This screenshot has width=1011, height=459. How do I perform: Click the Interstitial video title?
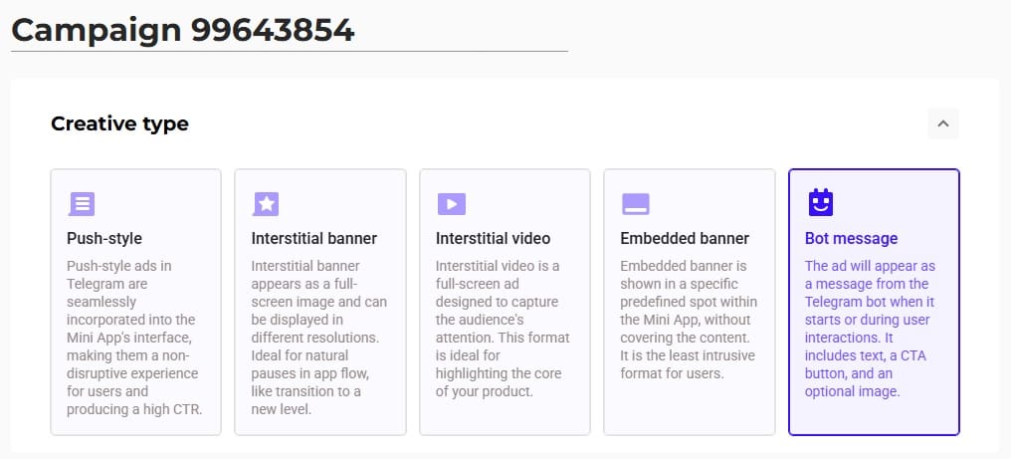(494, 239)
